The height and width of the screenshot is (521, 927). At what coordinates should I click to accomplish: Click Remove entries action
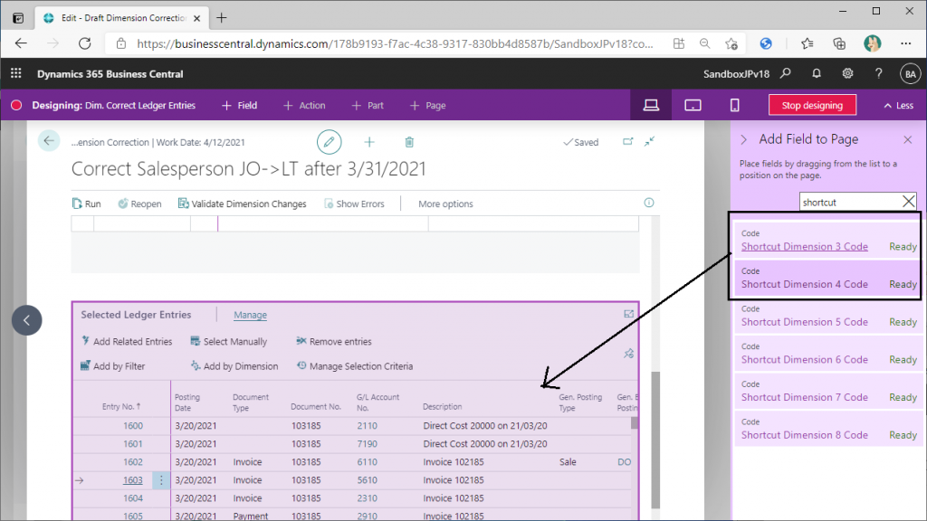pos(334,341)
